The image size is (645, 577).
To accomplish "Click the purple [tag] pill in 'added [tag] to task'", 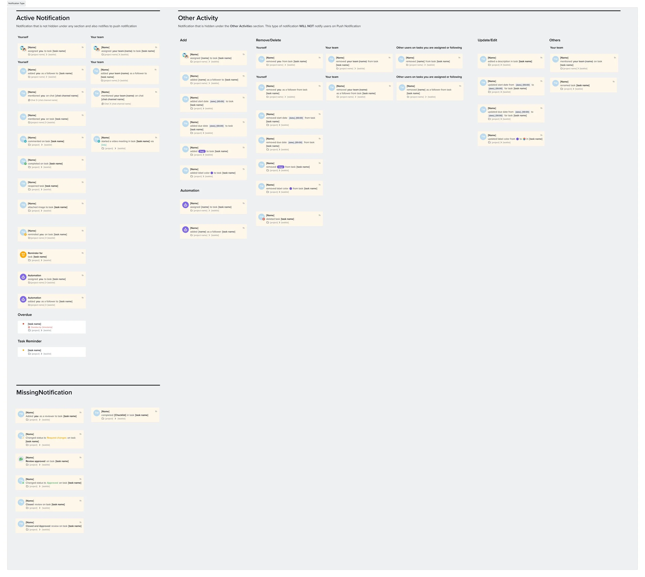I will (x=202, y=151).
